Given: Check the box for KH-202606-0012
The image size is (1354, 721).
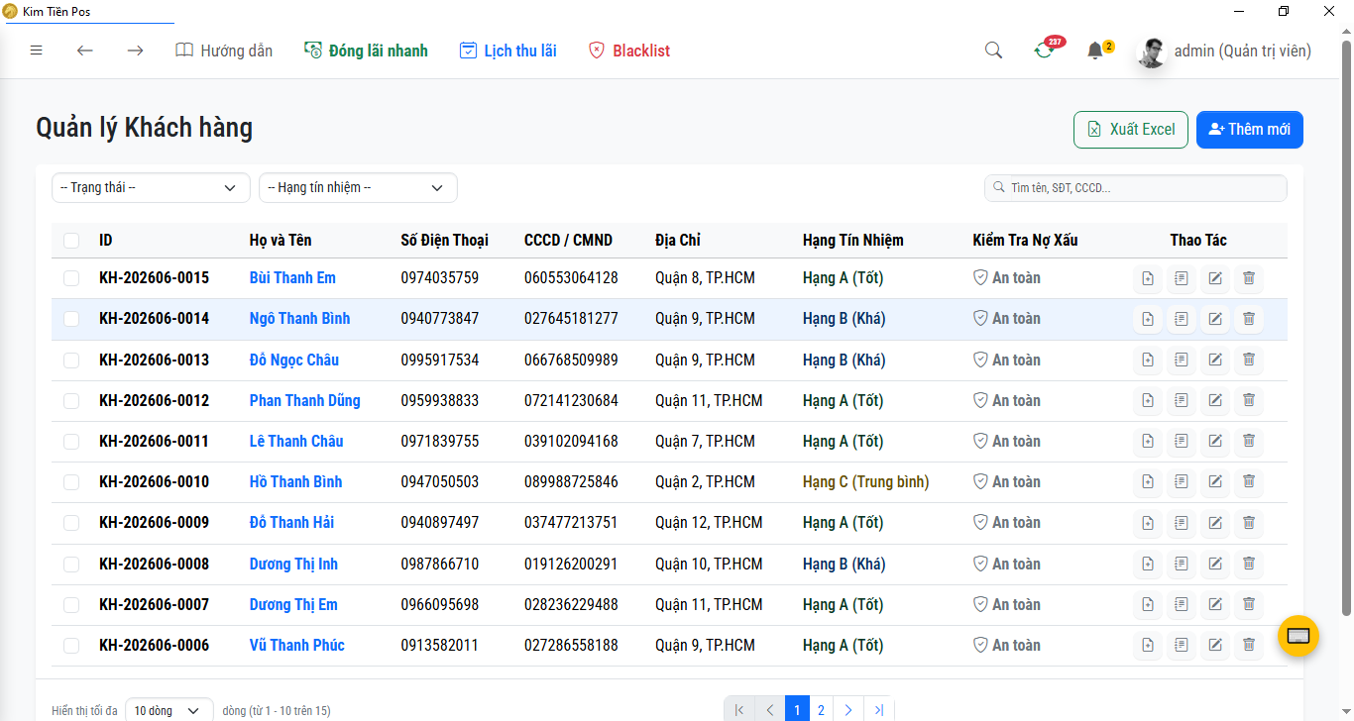Looking at the screenshot, I should coord(71,400).
